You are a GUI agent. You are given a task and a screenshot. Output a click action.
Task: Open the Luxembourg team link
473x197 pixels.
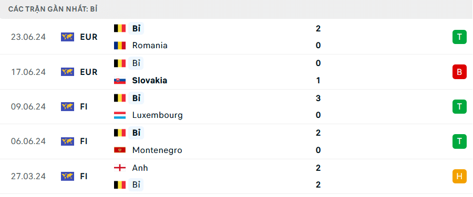(x=158, y=115)
